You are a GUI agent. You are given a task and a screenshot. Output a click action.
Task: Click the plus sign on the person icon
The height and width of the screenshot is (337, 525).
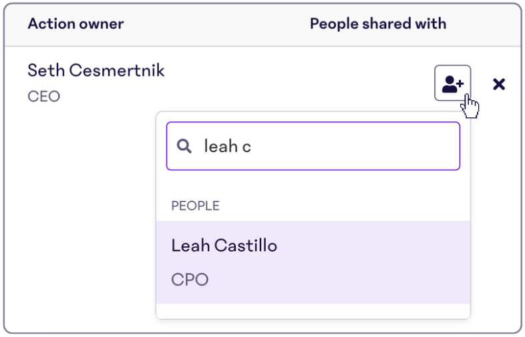(x=460, y=83)
